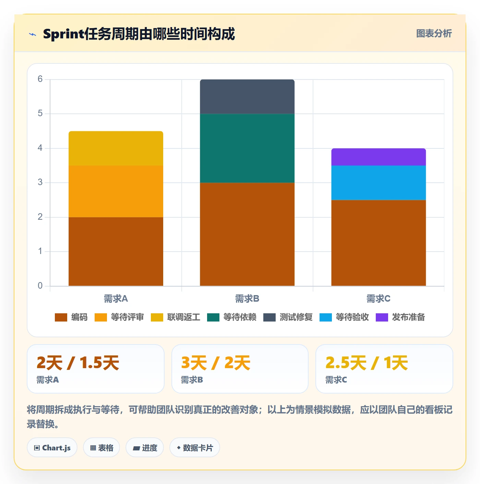The image size is (480, 484).
Task: Click the 需求B x-axis label
Action: [247, 299]
